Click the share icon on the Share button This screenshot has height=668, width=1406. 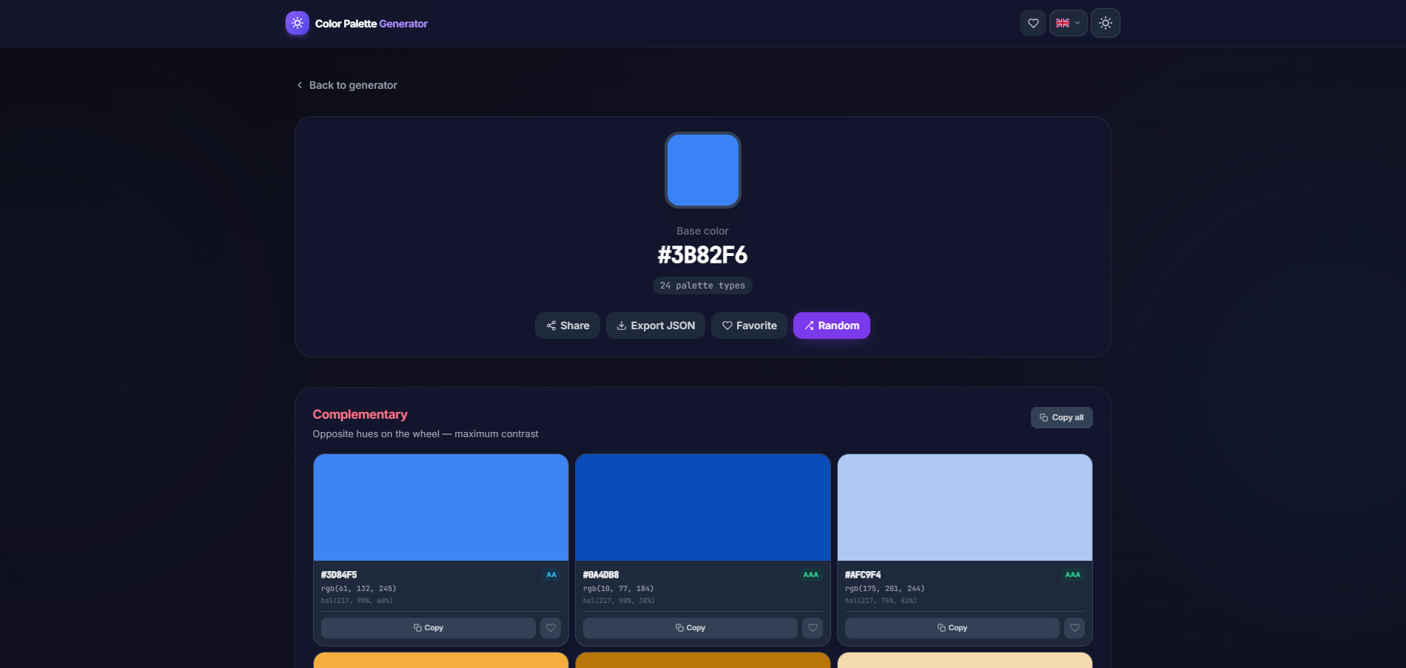[551, 325]
